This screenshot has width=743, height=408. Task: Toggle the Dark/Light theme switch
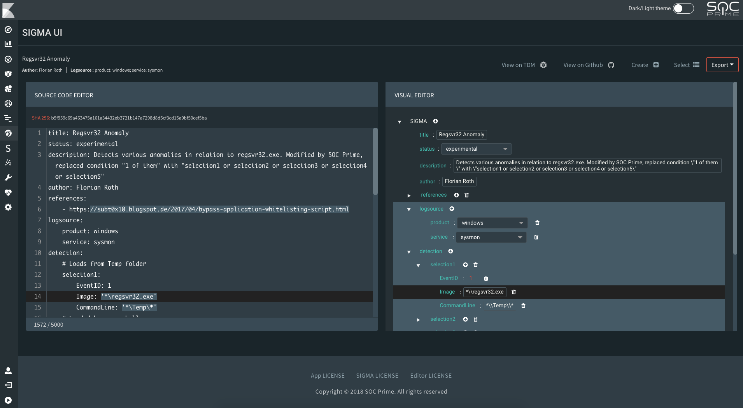(x=683, y=9)
